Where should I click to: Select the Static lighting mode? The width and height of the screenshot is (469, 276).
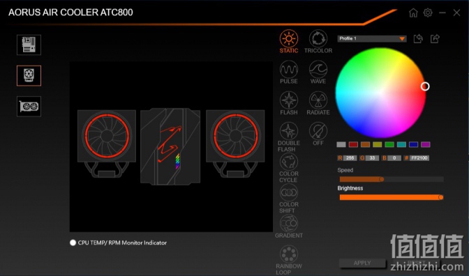coord(289,41)
